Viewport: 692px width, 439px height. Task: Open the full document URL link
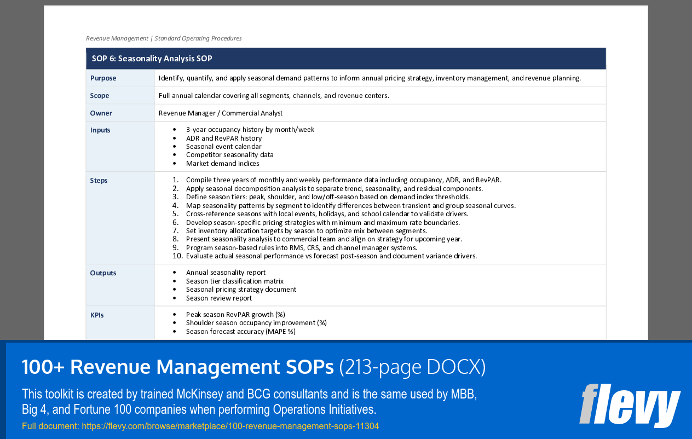230,425
